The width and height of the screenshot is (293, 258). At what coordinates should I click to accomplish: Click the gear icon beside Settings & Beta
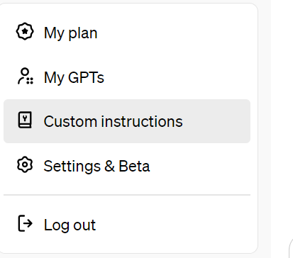[25, 164]
